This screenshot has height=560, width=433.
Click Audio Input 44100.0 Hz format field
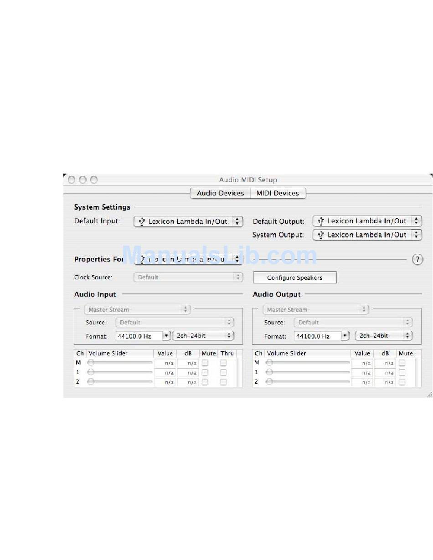coord(139,336)
